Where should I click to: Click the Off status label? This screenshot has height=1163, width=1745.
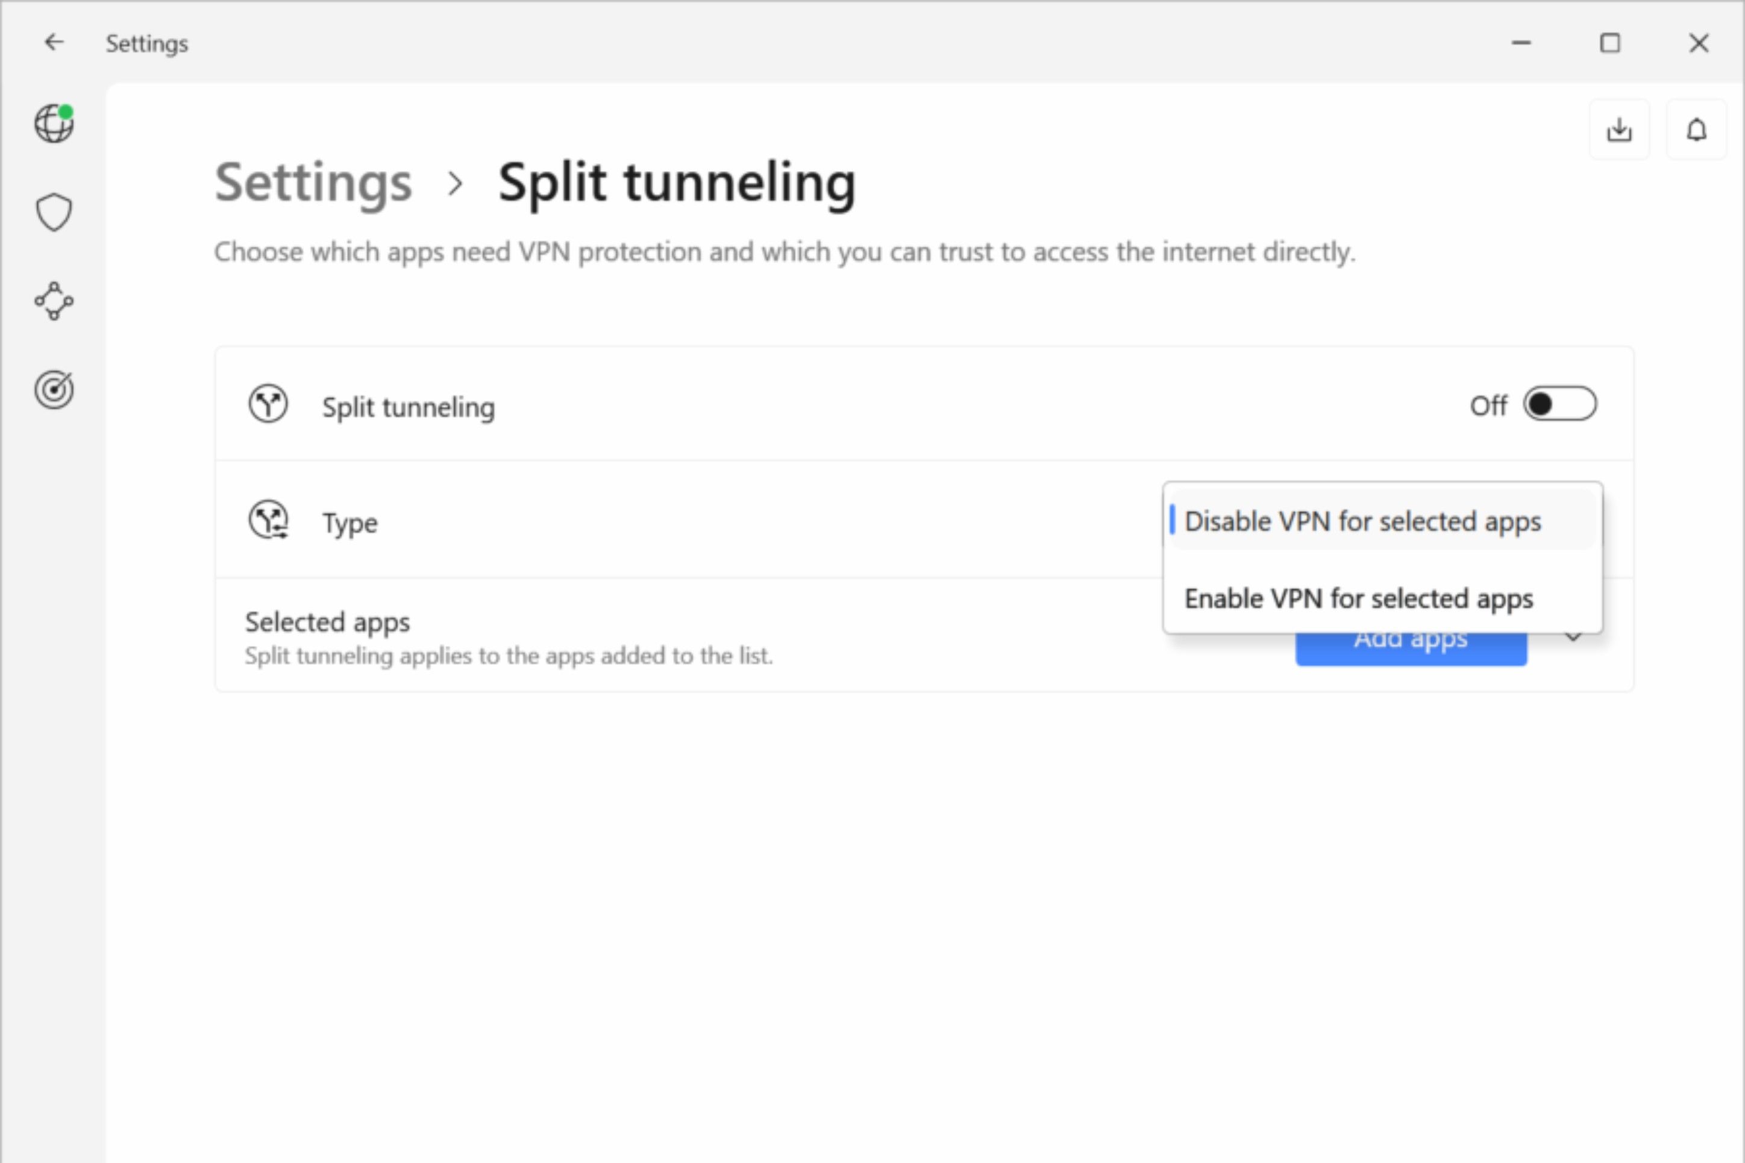(1488, 406)
